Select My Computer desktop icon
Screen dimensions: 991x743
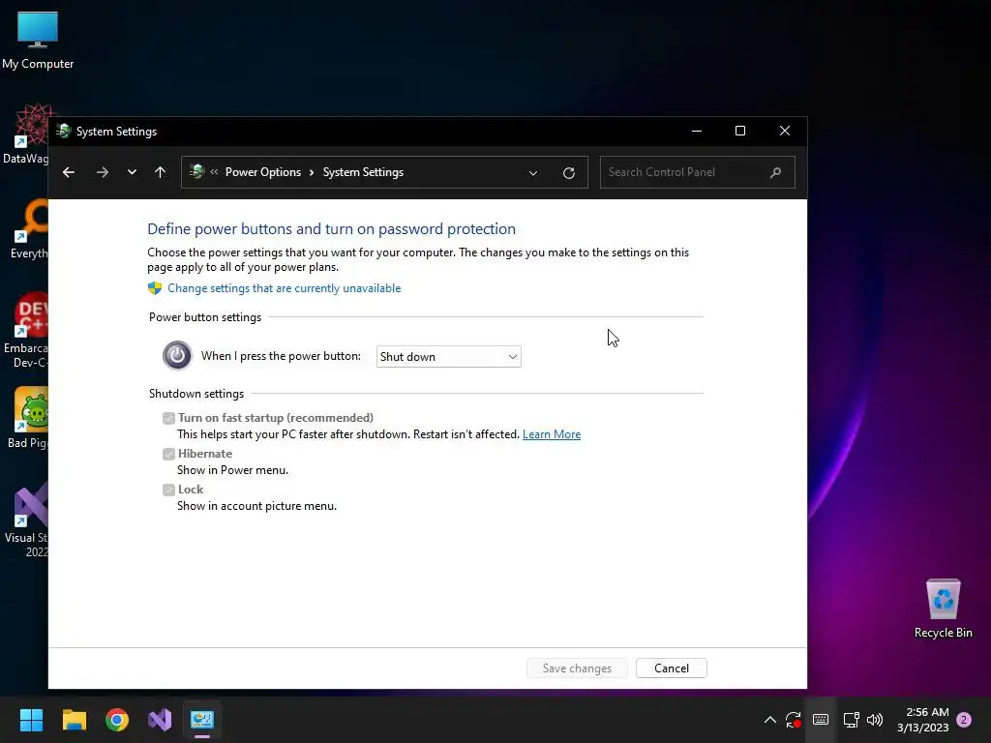click(x=38, y=41)
